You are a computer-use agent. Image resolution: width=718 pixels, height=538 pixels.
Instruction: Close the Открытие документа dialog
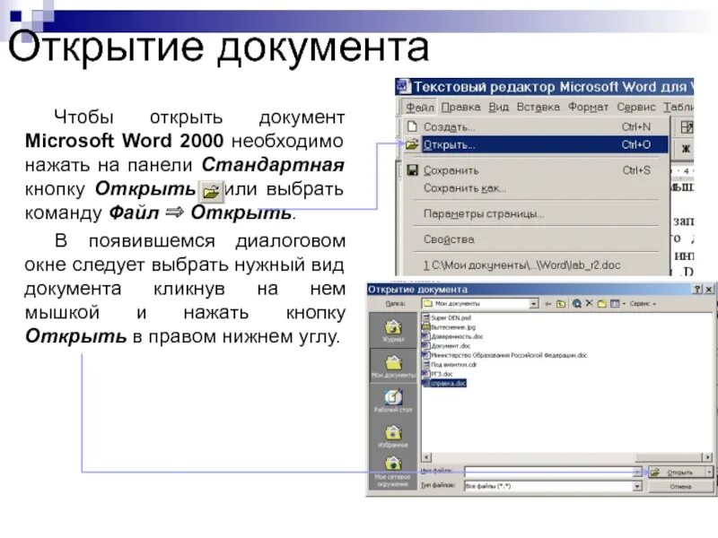pos(709,289)
